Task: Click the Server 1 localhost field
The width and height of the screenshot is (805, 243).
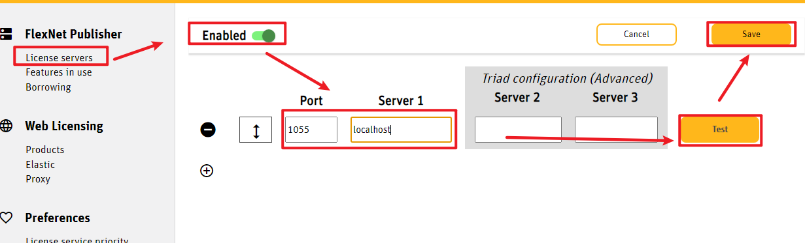Action: 401,130
